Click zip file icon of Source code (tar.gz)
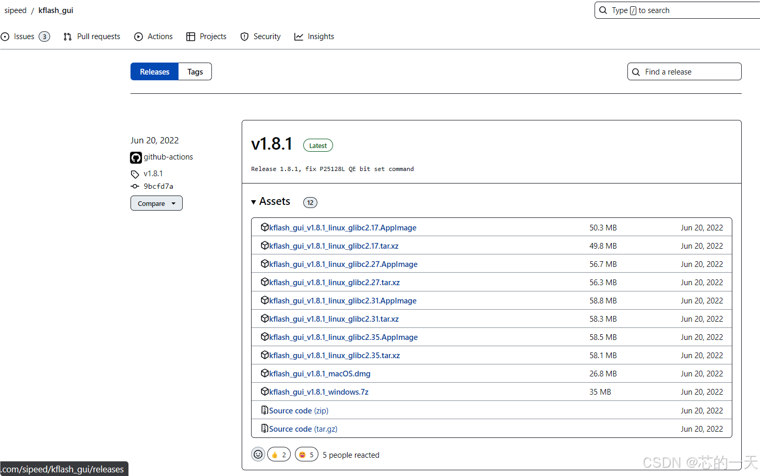The width and height of the screenshot is (760, 476). pos(265,429)
